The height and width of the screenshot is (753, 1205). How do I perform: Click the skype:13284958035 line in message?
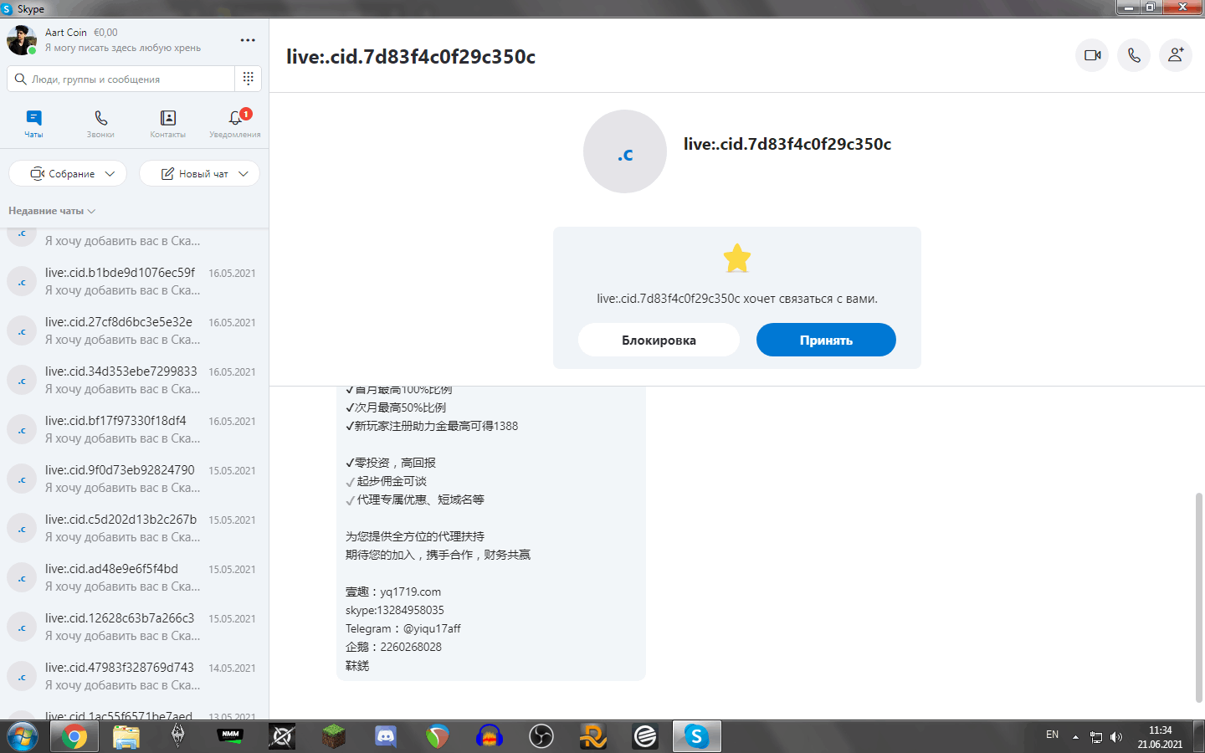click(395, 610)
